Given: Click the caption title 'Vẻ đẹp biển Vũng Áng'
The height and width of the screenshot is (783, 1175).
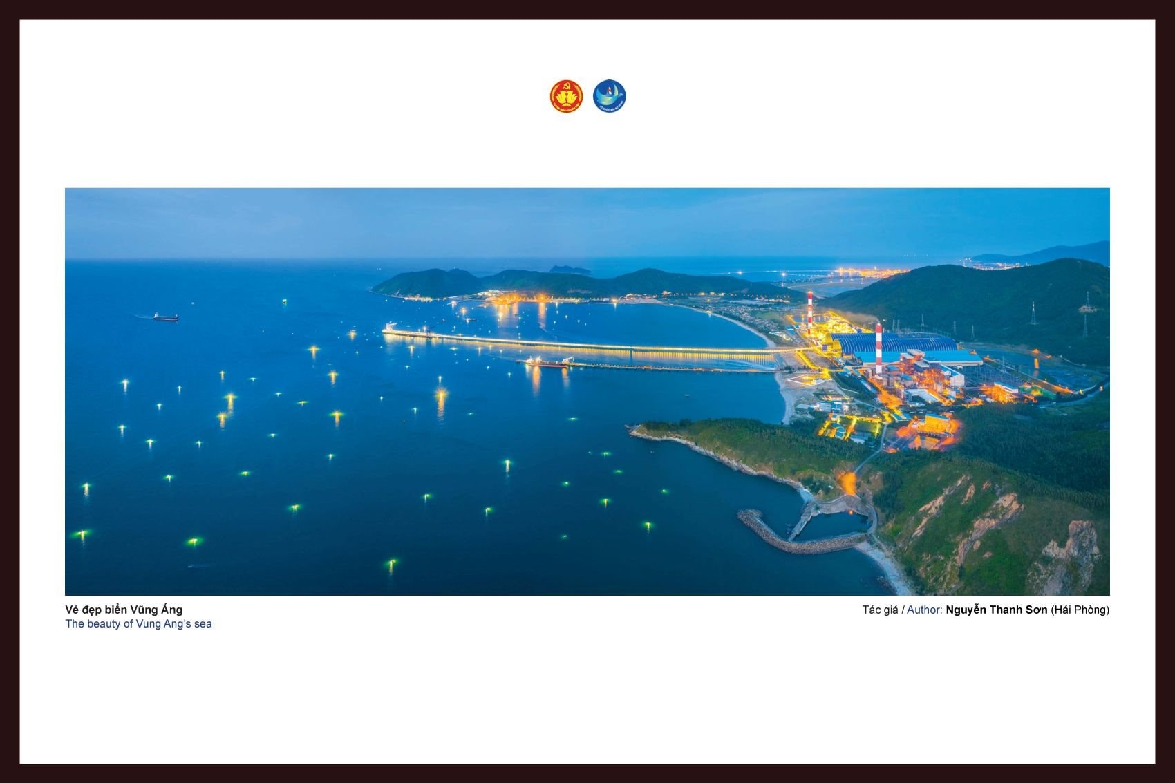Looking at the screenshot, I should point(124,610).
